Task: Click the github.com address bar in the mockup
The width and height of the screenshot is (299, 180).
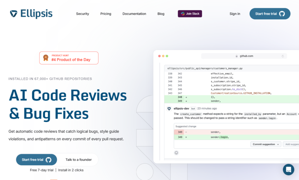Action: pos(244,56)
